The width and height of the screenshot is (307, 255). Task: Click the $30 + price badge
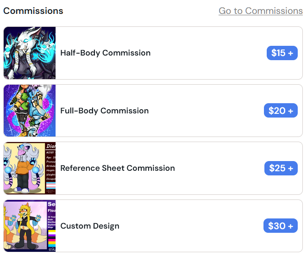[280, 226]
